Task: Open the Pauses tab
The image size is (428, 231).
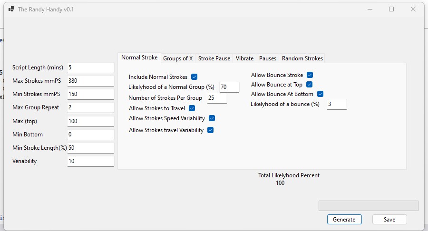Action: pyautogui.click(x=267, y=58)
